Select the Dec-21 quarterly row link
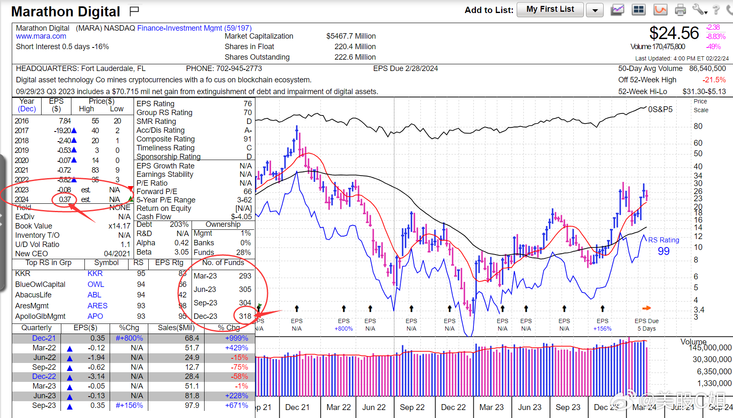The height and width of the screenshot is (418, 733). 44,338
